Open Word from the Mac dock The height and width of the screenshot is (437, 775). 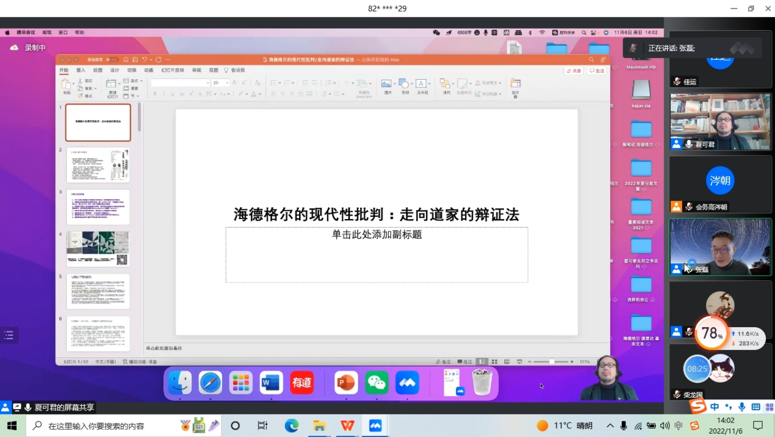[x=271, y=383]
